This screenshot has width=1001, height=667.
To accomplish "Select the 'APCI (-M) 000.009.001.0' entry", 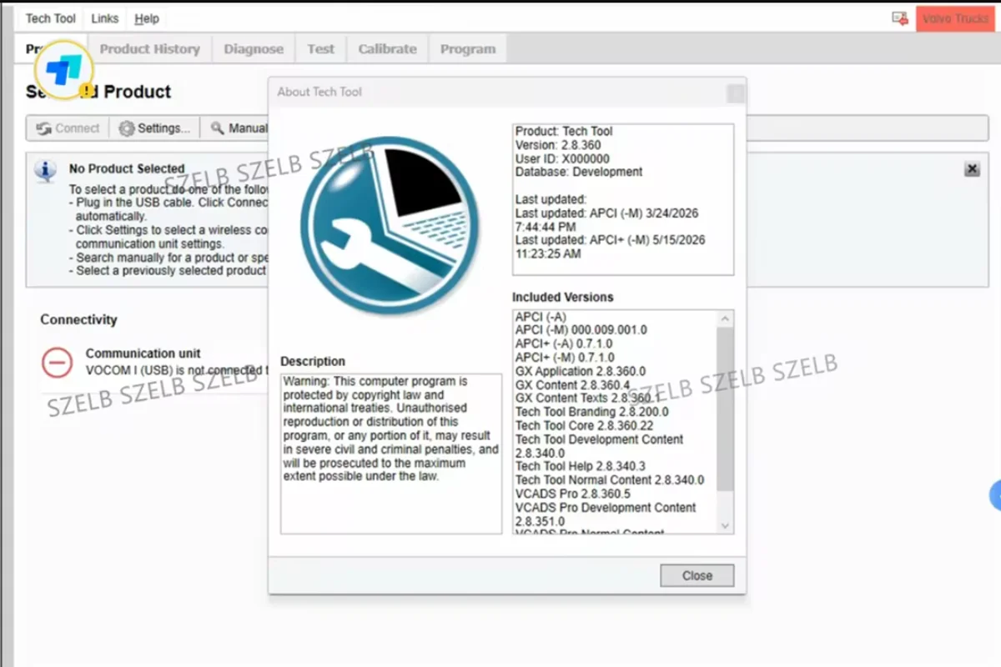I will point(581,330).
